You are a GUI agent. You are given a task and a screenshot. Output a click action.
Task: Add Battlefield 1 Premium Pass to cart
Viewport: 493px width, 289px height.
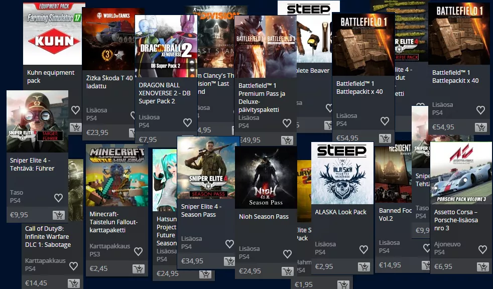[287, 140]
